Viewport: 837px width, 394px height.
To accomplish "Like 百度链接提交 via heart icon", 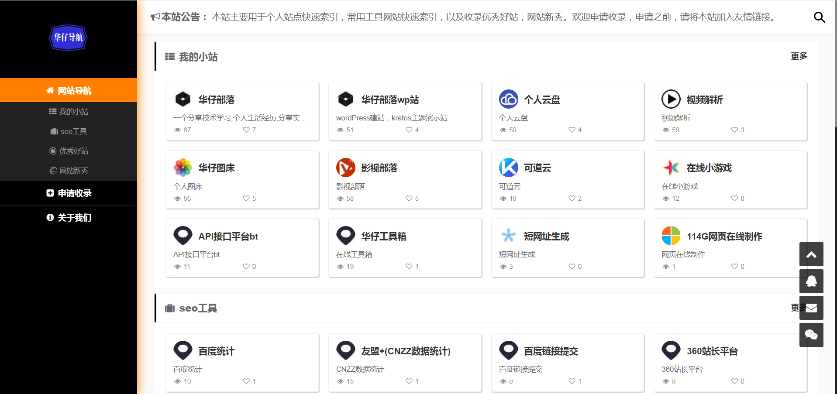I will (x=572, y=381).
